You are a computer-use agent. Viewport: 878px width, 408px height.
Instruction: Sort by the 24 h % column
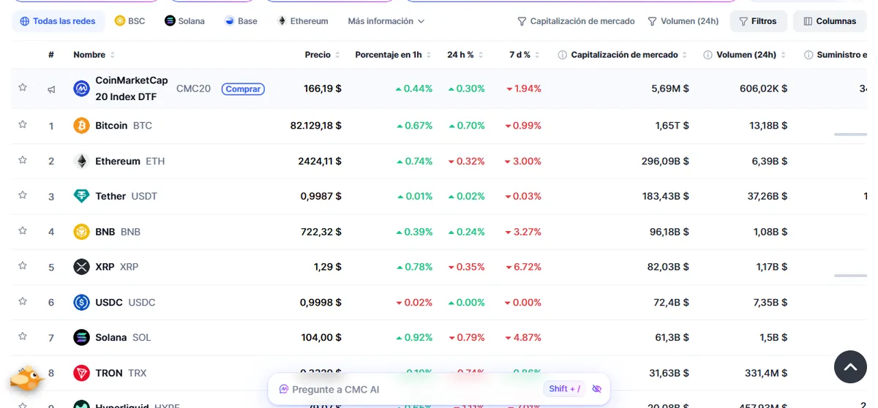coord(465,55)
